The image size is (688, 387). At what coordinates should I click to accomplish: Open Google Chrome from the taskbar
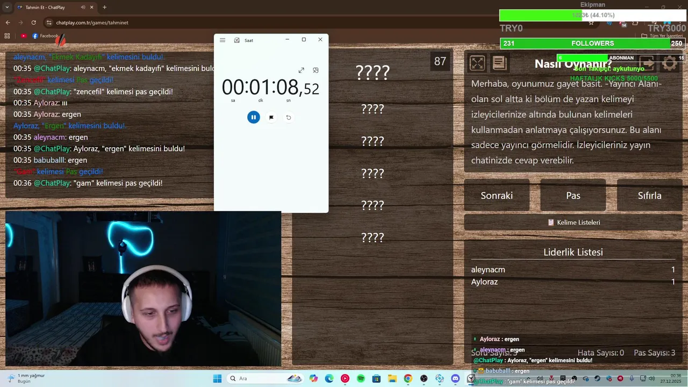click(408, 378)
